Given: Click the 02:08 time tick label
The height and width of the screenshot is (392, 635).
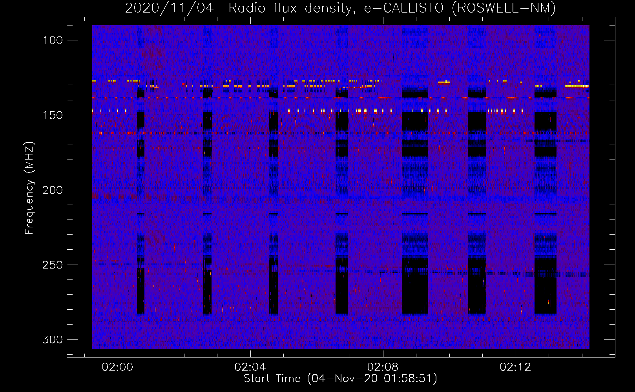Looking at the screenshot, I should pos(383,367).
